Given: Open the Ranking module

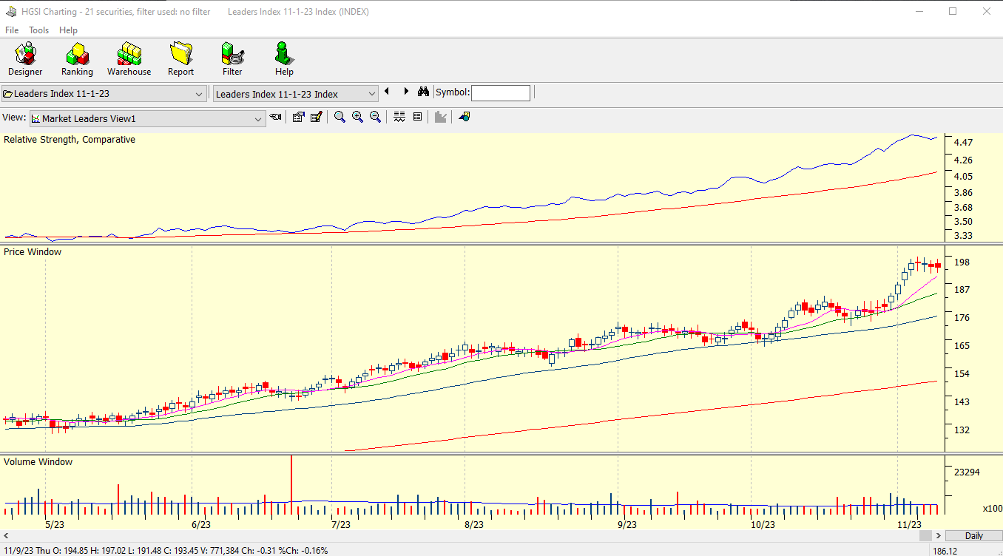Looking at the screenshot, I should click(77, 59).
